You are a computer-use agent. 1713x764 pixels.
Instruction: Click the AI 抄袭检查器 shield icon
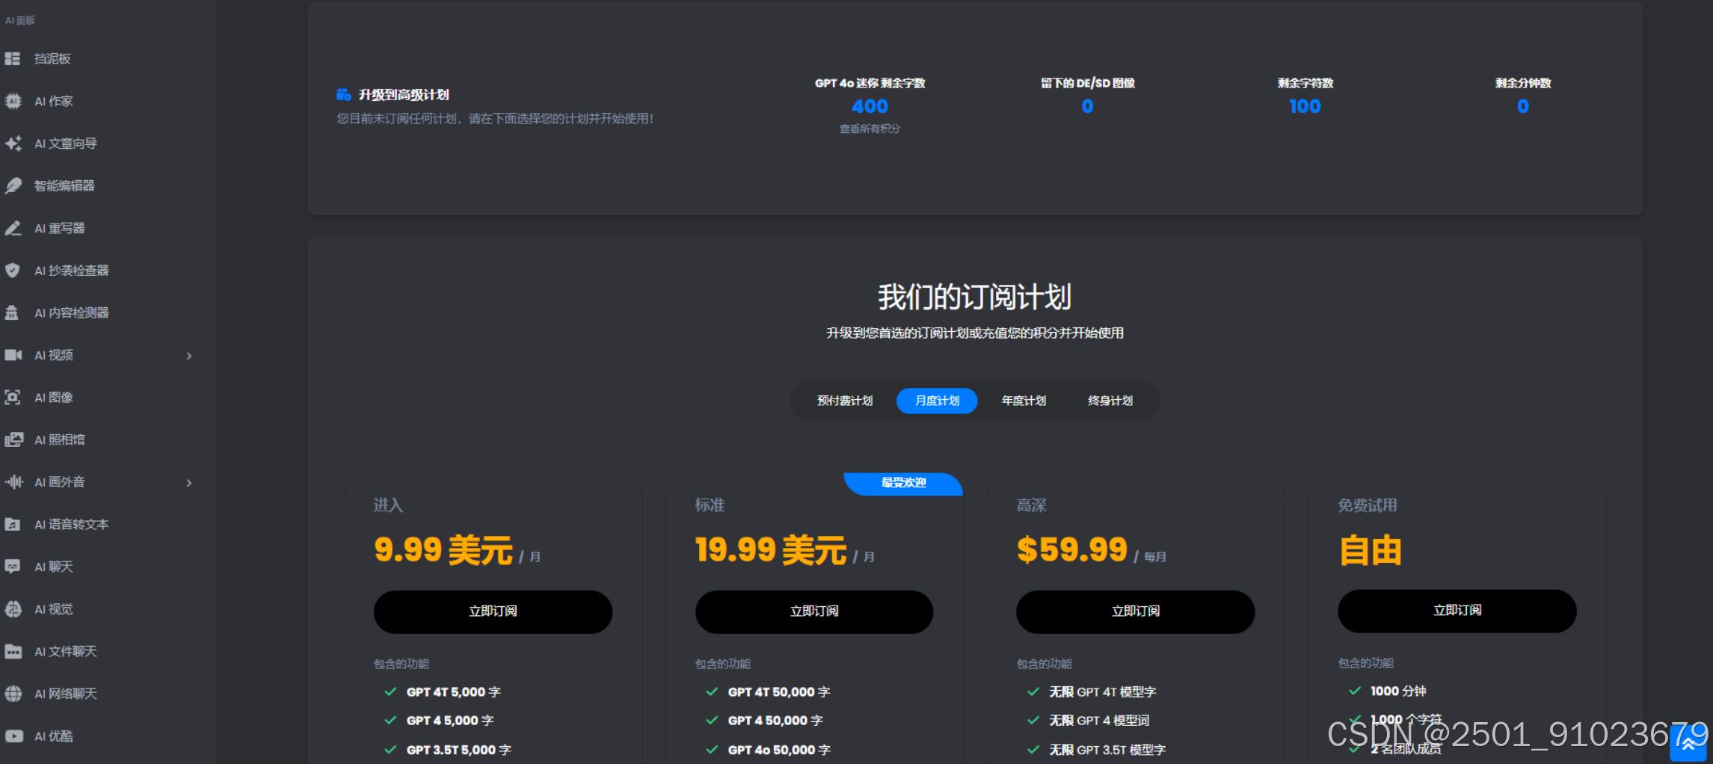pyautogui.click(x=13, y=271)
